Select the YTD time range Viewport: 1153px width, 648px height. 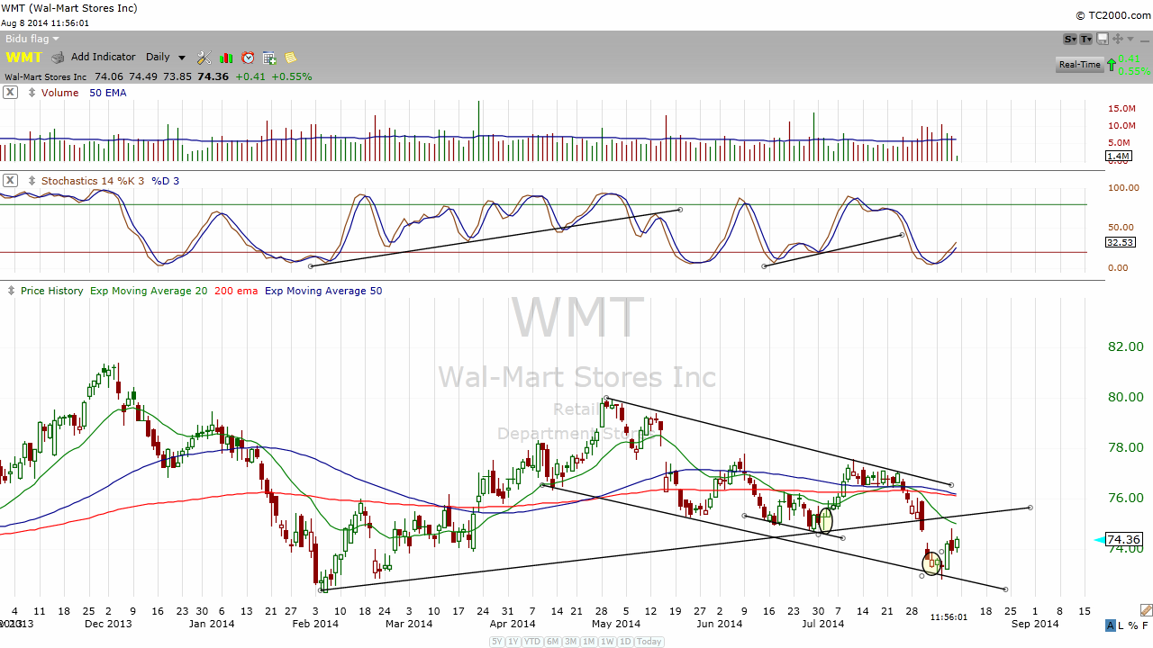pos(531,642)
